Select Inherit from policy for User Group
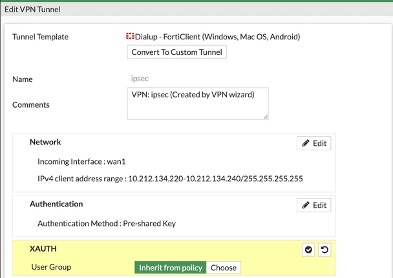This screenshot has width=393, height=278. click(x=171, y=268)
